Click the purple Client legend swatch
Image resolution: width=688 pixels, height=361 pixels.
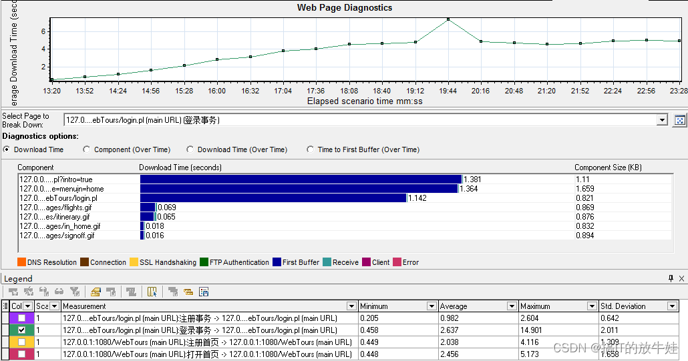pos(367,262)
